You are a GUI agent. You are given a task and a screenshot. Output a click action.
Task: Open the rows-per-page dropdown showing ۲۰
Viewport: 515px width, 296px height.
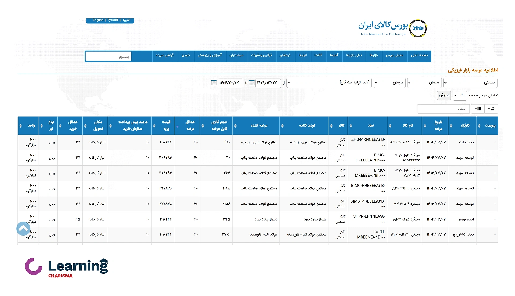tap(460, 95)
